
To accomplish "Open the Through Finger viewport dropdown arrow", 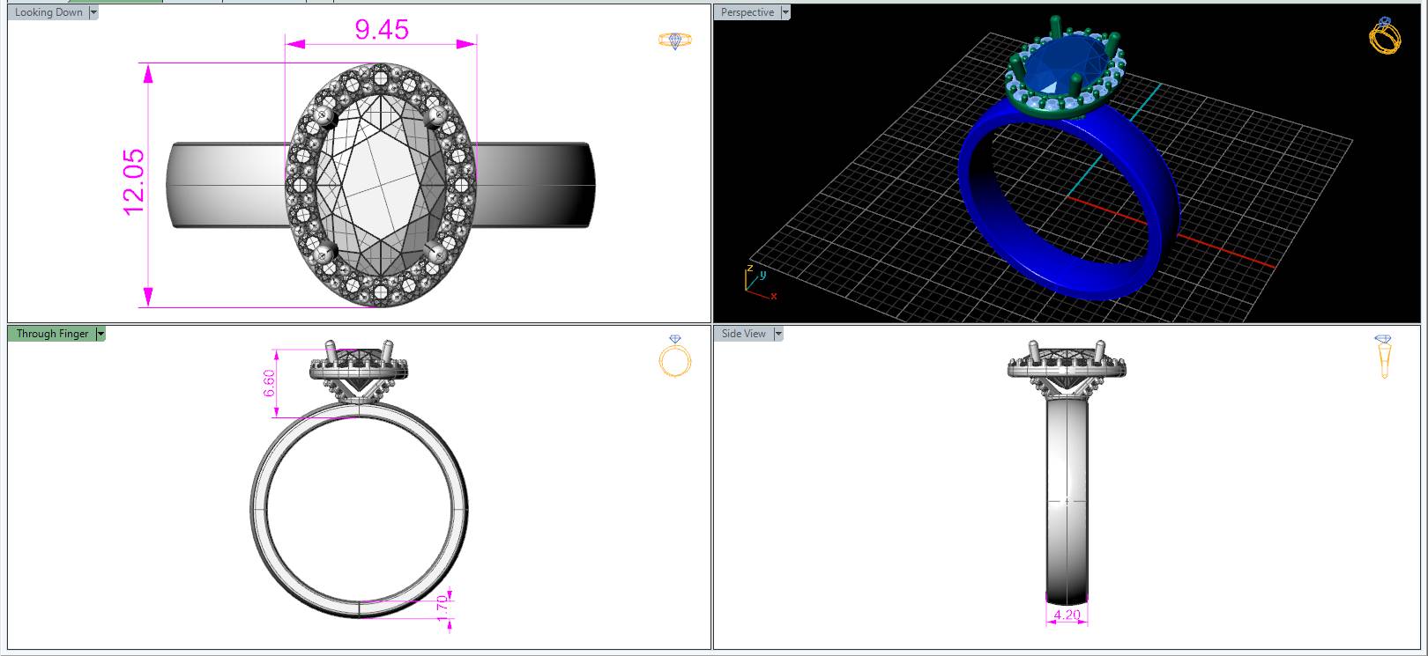I will (x=100, y=334).
